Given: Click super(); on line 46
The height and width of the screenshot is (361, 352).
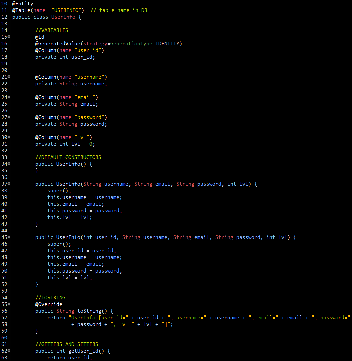Looking at the screenshot, I should click(59, 244).
